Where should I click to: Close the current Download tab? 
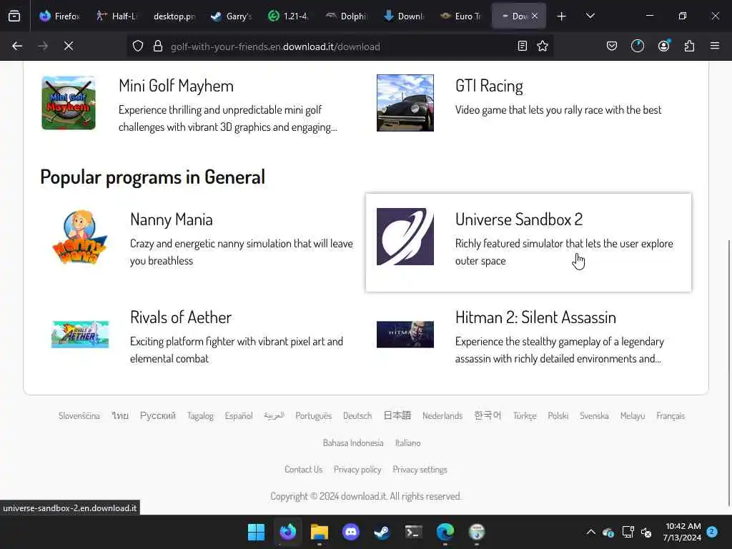[x=535, y=16]
